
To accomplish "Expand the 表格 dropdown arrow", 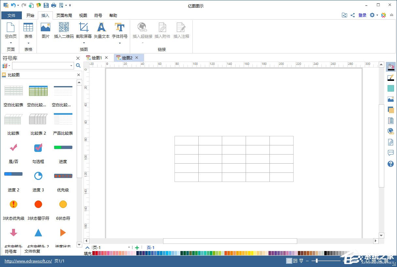I will pyautogui.click(x=28, y=43).
